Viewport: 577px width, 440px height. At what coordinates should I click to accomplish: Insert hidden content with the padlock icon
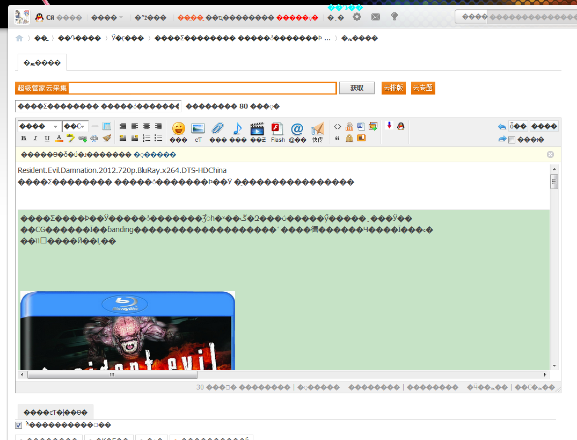[349, 139]
